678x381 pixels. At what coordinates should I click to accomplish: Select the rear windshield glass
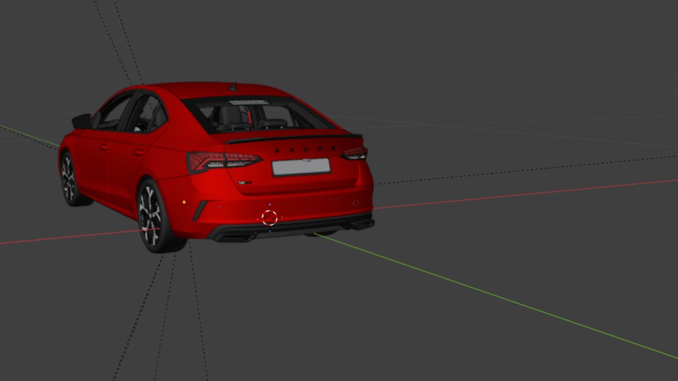tap(260, 115)
